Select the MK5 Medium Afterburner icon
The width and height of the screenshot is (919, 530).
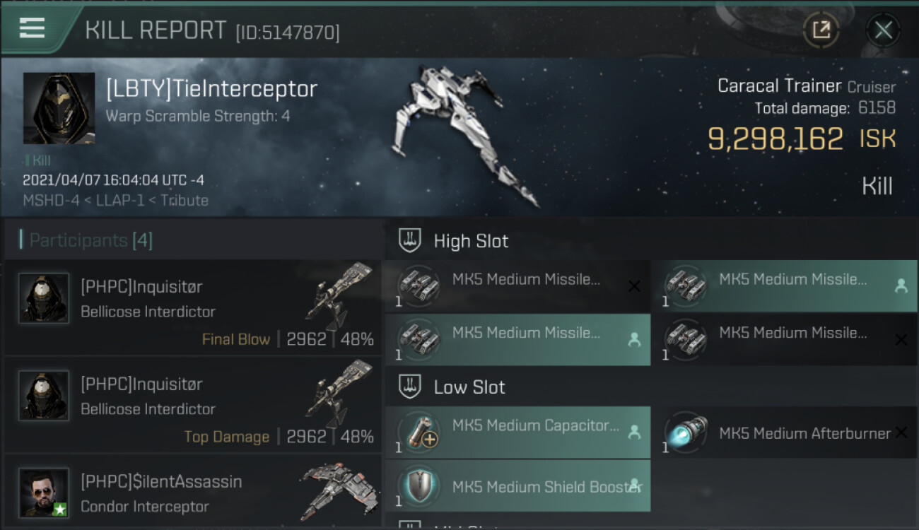686,432
